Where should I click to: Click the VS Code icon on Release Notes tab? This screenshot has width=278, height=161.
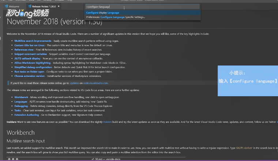coord(30,6)
